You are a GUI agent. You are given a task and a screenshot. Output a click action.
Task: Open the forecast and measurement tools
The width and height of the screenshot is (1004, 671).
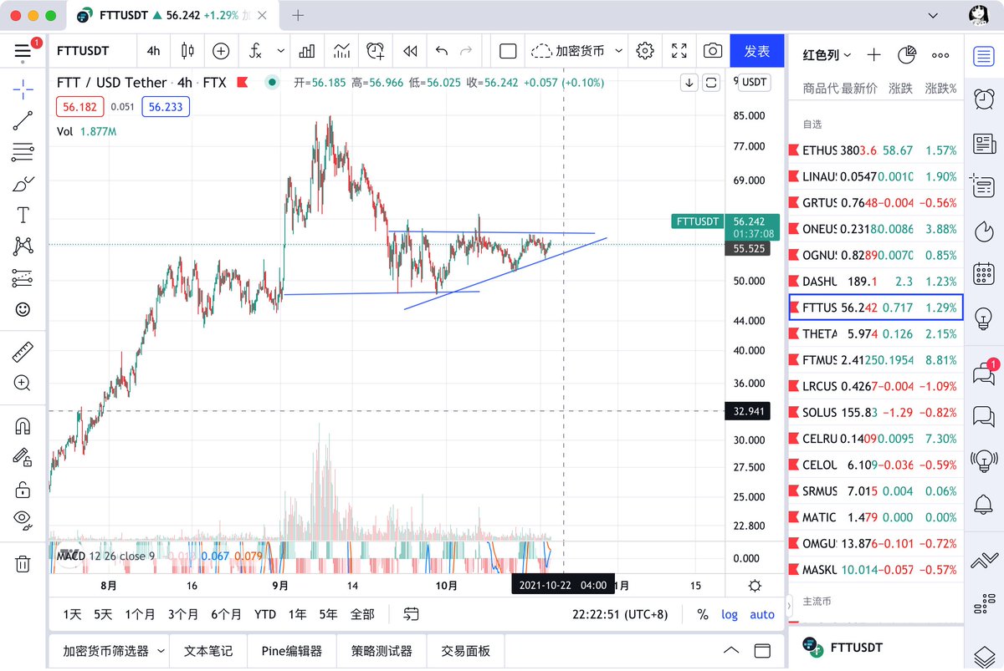coord(23,277)
